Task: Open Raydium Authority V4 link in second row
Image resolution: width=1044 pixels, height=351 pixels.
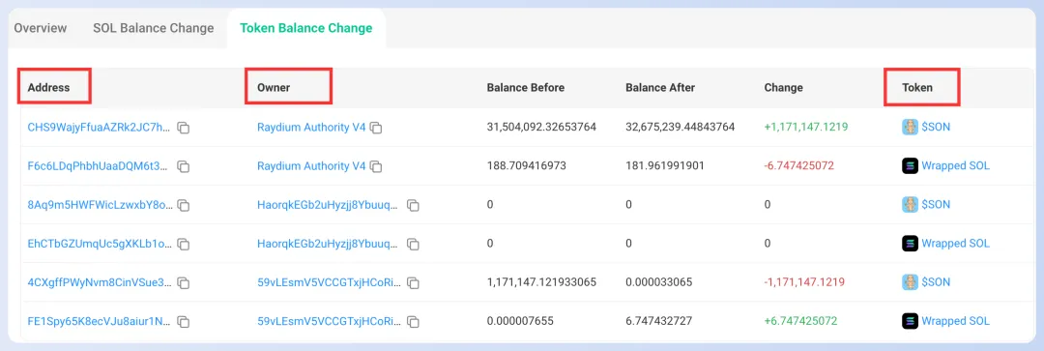Action: [311, 166]
